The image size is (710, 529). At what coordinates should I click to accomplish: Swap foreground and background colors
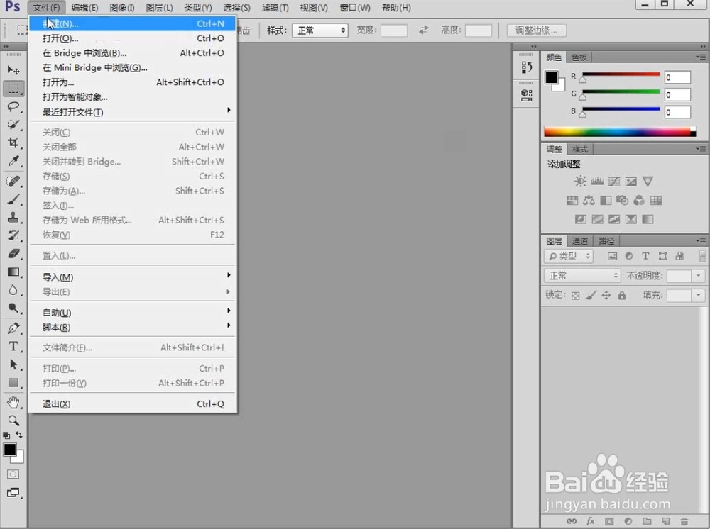pos(19,435)
